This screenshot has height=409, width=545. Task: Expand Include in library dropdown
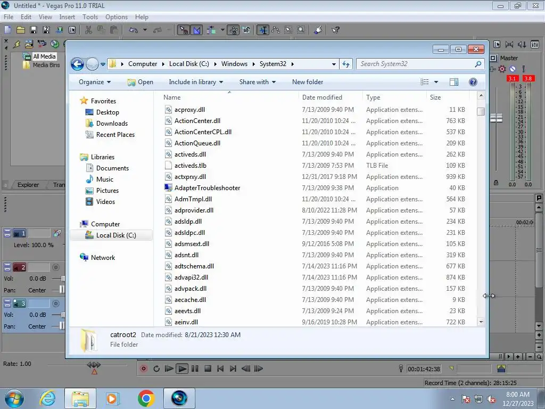point(196,82)
